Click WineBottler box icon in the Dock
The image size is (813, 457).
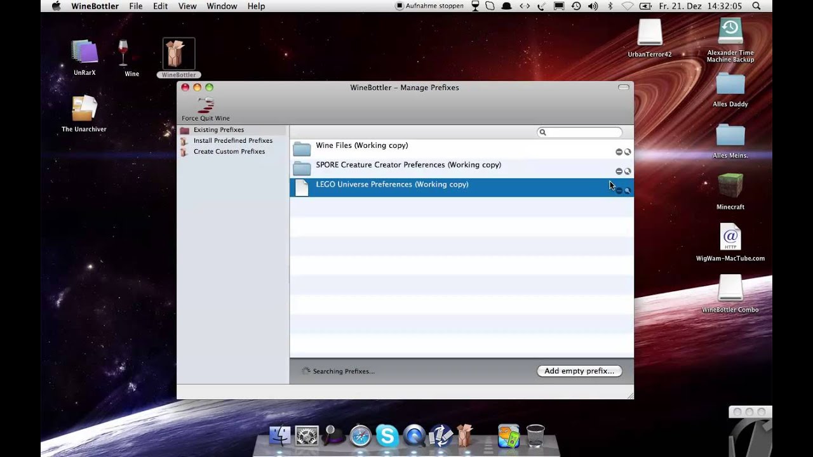pos(466,435)
